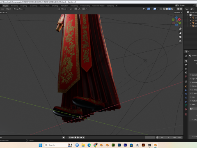This screenshot has height=148, width=197.
Task: Jump to the timeline end frame
Action: (x=84, y=137)
